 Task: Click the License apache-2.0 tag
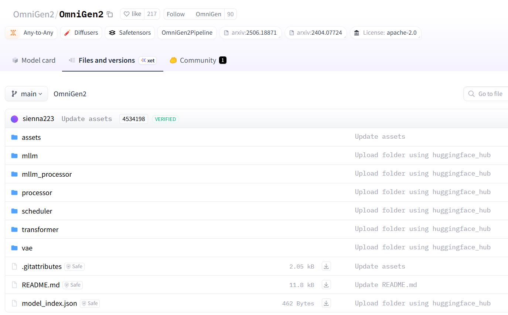click(385, 32)
